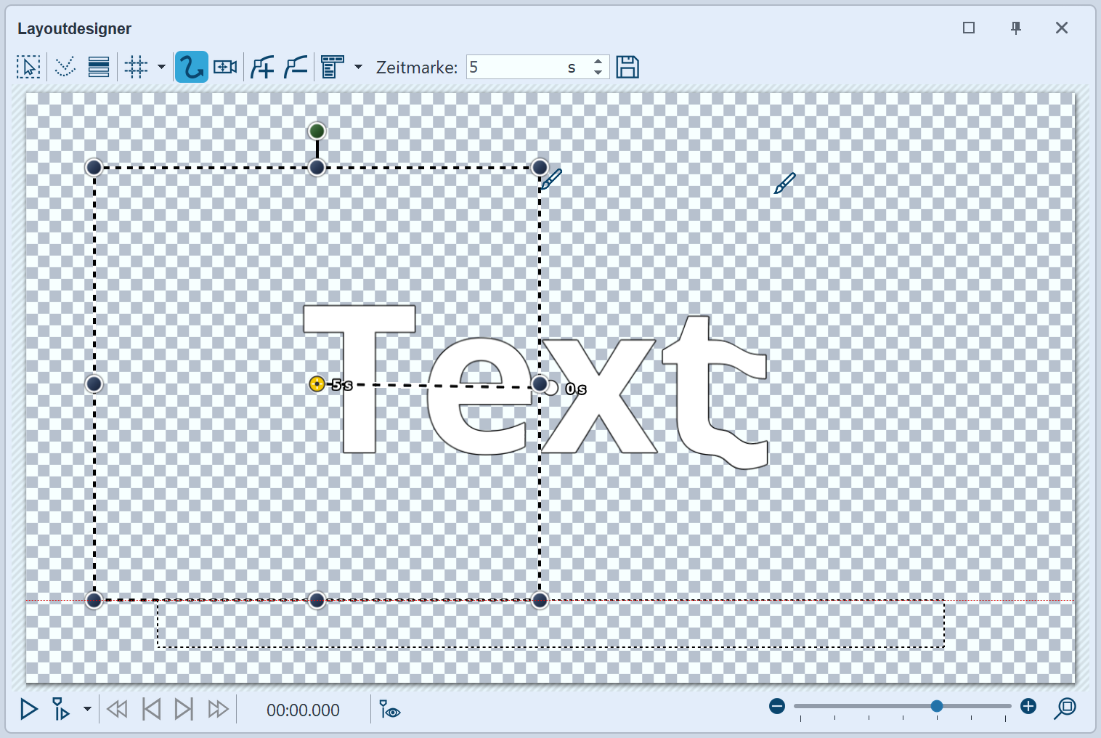Click the zoom-to-fit magnifier icon

tap(1065, 708)
